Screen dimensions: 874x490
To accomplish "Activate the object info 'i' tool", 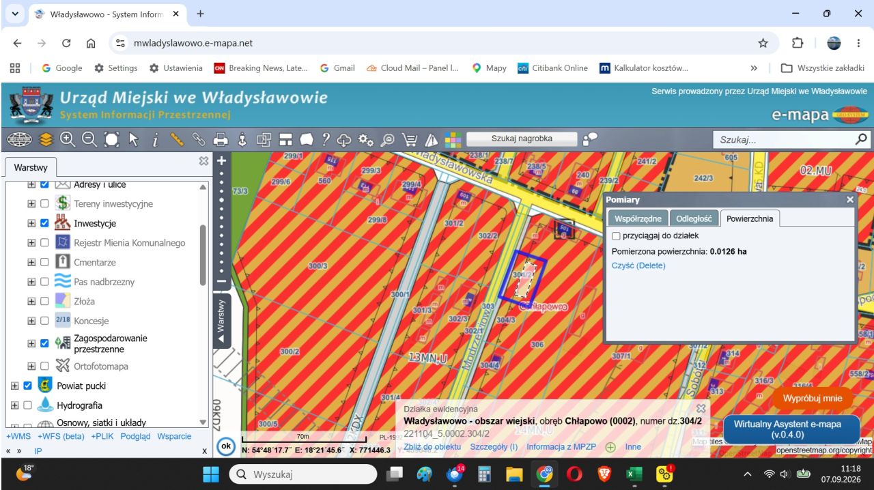I will coord(155,139).
